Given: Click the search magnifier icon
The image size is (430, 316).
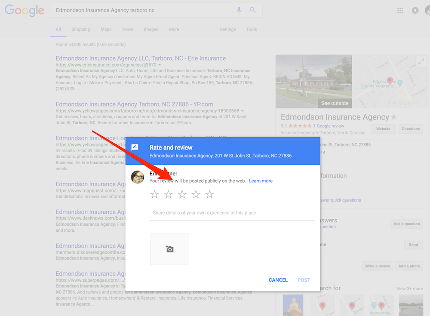Looking at the screenshot, I should point(252,10).
